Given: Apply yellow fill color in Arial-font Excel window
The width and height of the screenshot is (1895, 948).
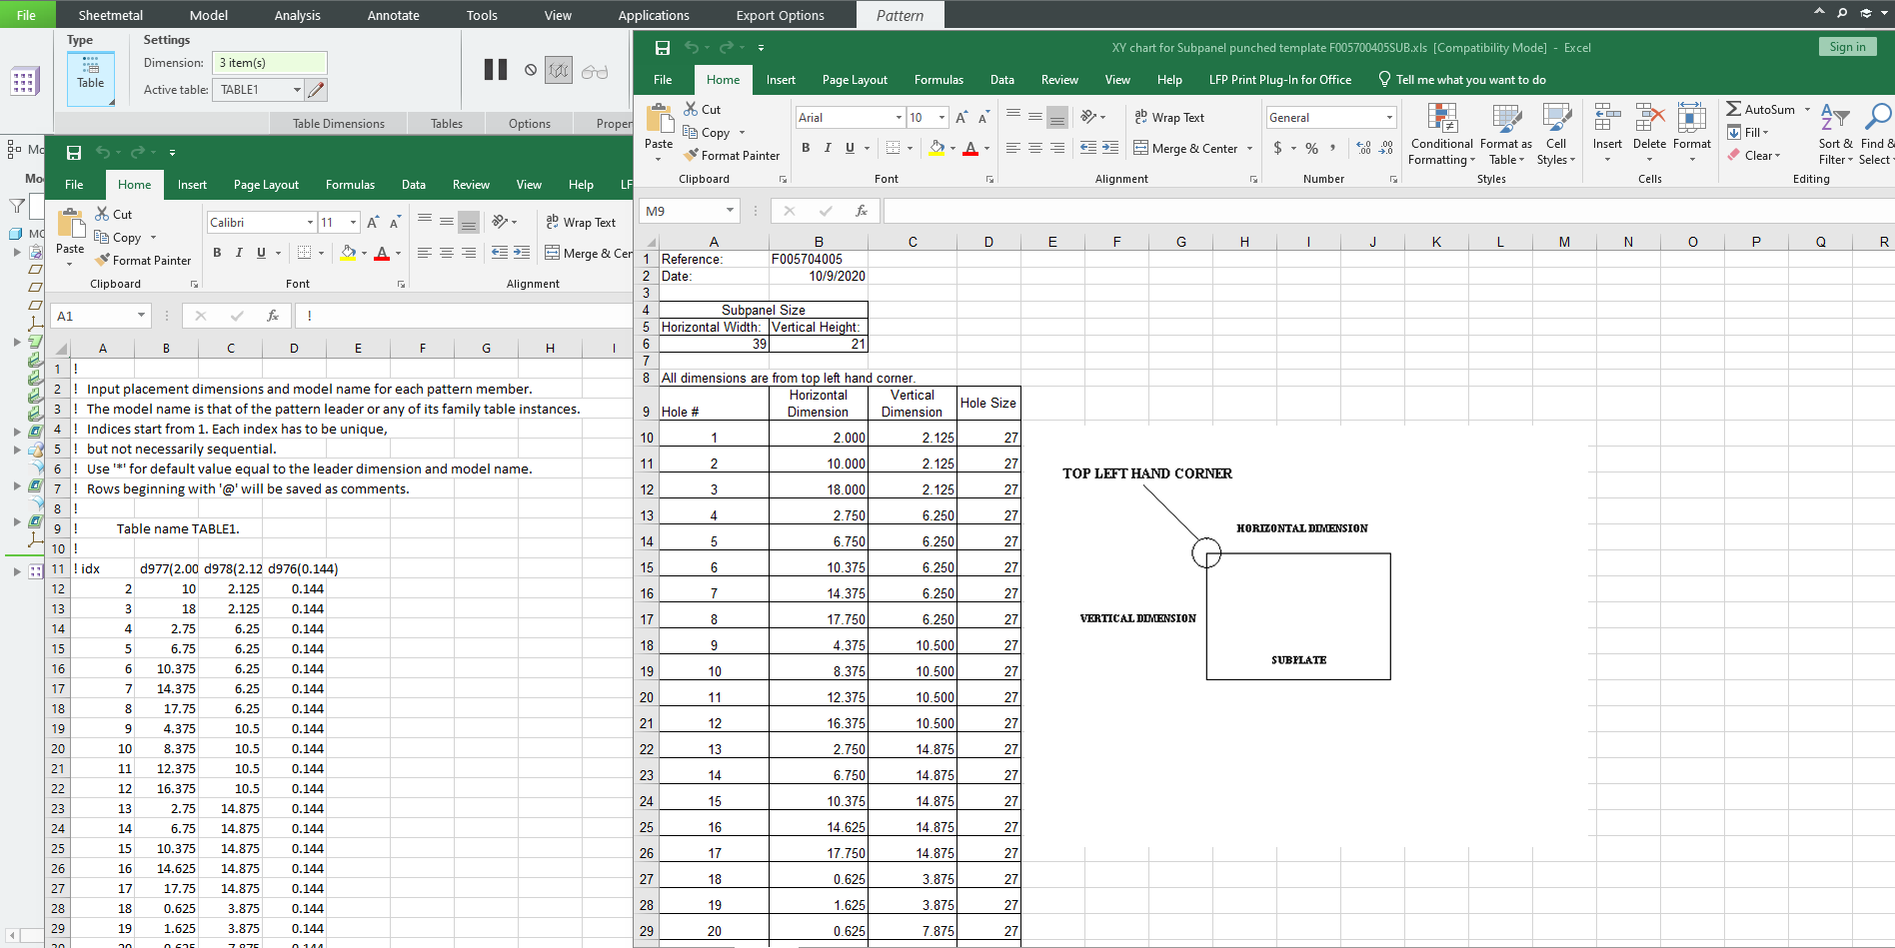Looking at the screenshot, I should point(937,148).
